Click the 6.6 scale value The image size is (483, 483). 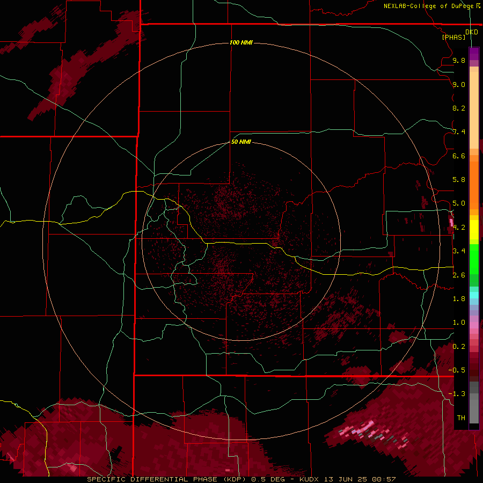(459, 156)
